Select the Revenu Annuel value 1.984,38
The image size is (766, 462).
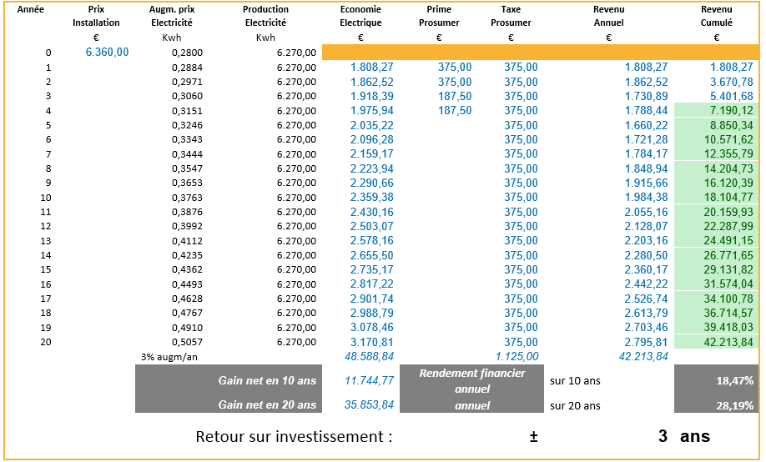click(x=647, y=198)
